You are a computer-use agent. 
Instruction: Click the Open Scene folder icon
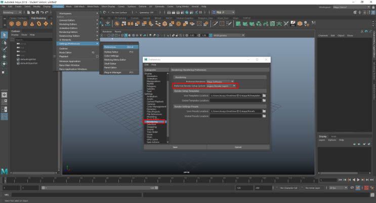point(33,13)
